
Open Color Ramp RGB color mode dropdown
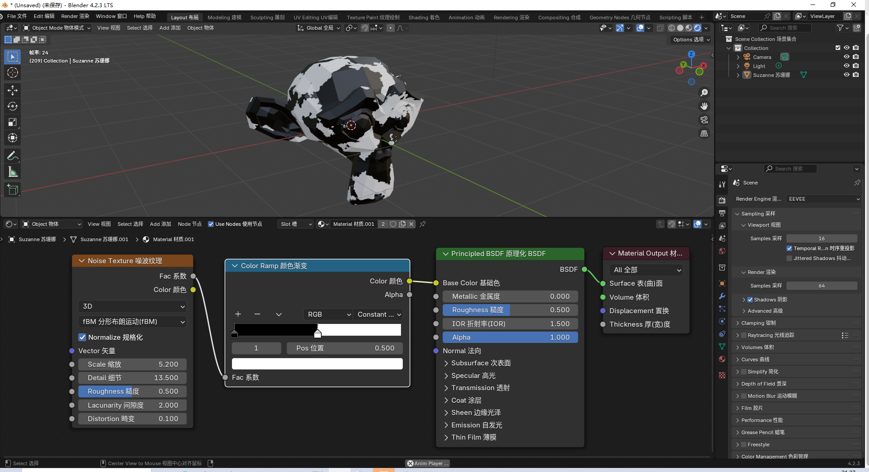pyautogui.click(x=328, y=315)
